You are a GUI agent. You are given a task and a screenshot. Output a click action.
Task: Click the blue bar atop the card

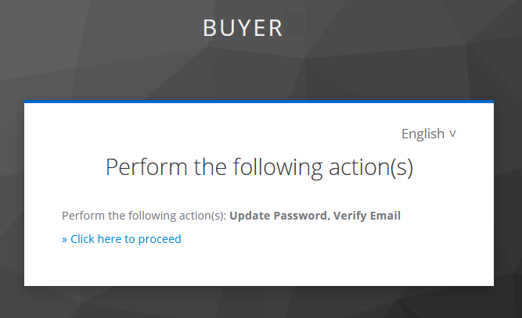tap(259, 102)
